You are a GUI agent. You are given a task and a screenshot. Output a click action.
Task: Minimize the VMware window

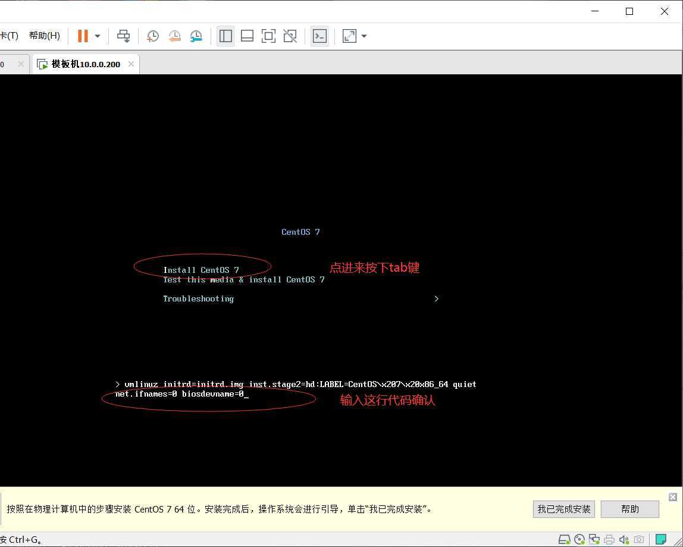(594, 11)
